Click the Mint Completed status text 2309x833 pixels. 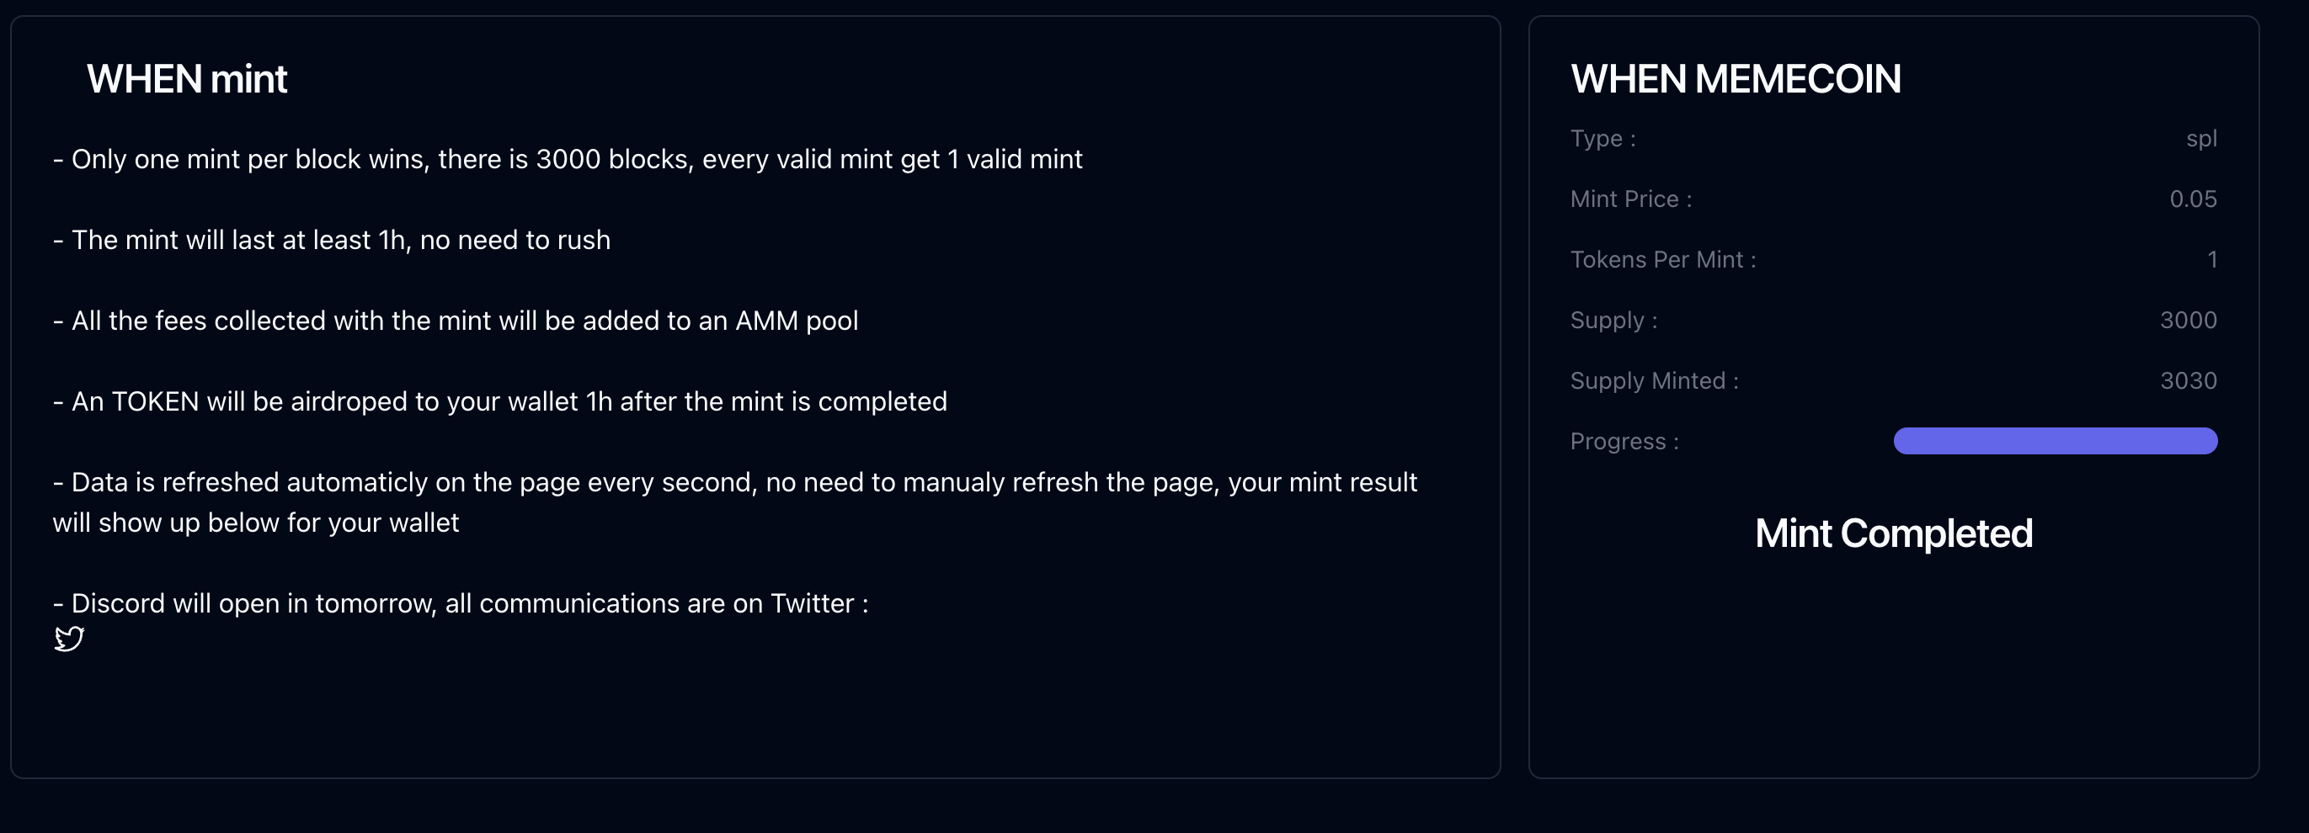(x=1893, y=533)
